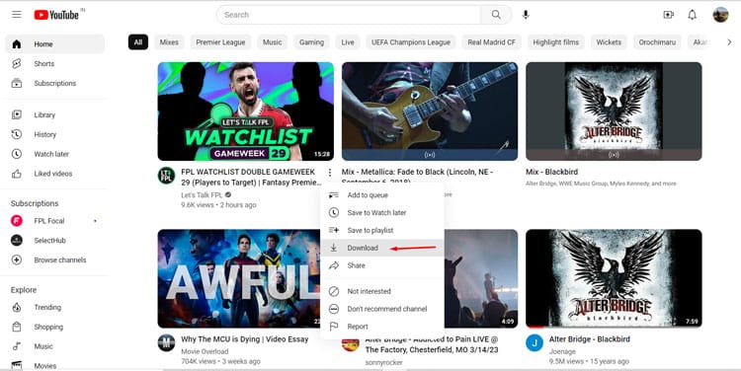Viewport: 741px width, 371px height.
Task: Open Alter Bridge - Blackbird 7:59 thumbnail
Action: [614, 278]
